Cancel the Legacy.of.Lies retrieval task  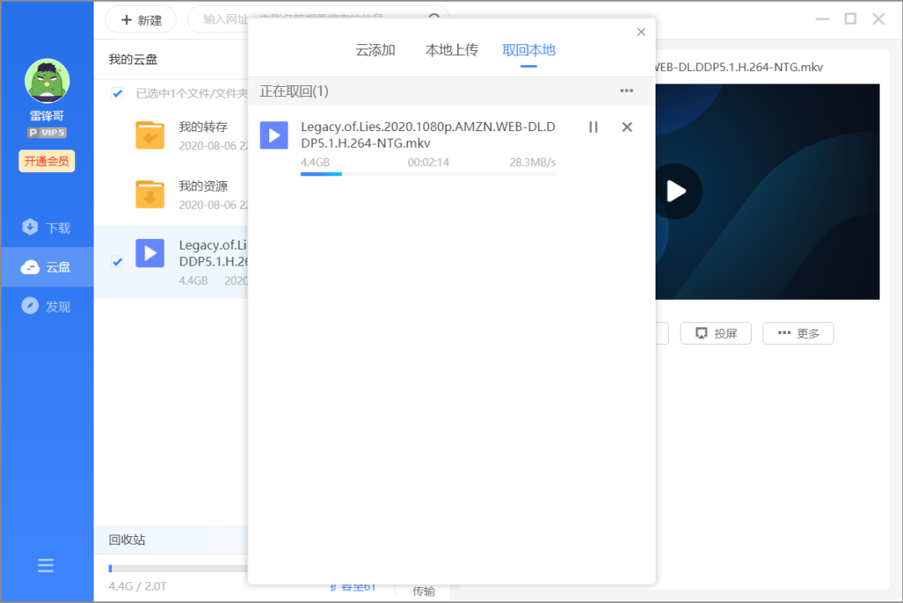pos(626,127)
